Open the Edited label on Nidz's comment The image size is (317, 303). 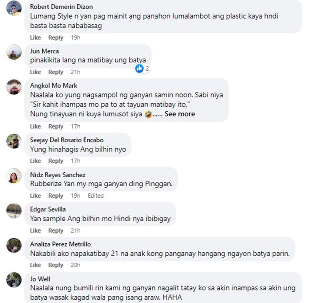(x=96, y=196)
